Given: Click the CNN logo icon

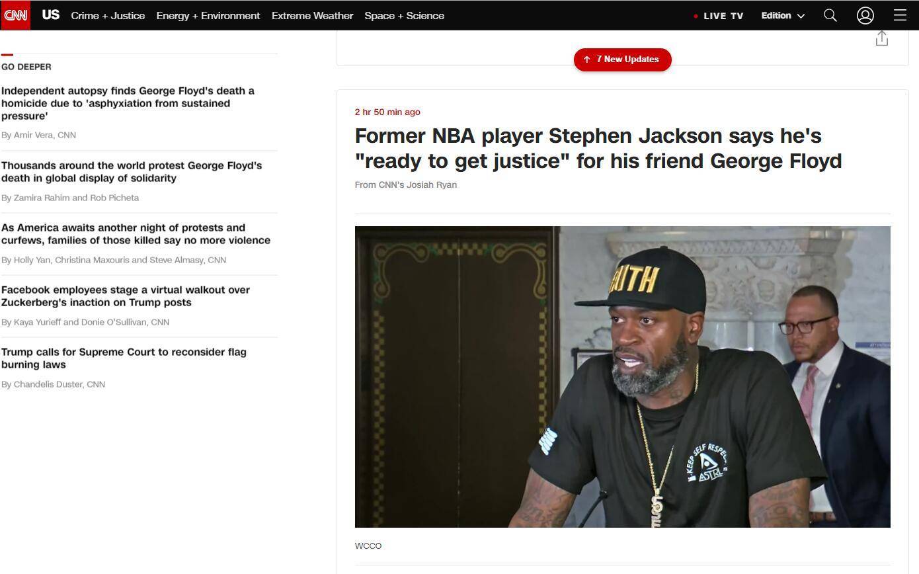Looking at the screenshot, I should coord(15,15).
